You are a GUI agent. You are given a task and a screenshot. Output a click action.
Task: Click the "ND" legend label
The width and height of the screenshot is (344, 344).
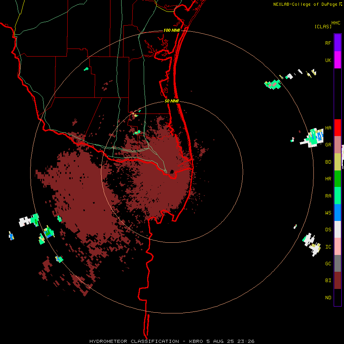(x=328, y=298)
